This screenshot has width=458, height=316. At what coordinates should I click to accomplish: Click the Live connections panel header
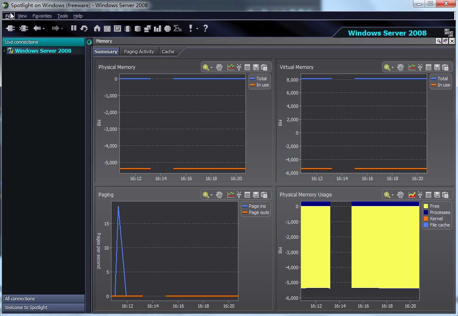point(43,42)
